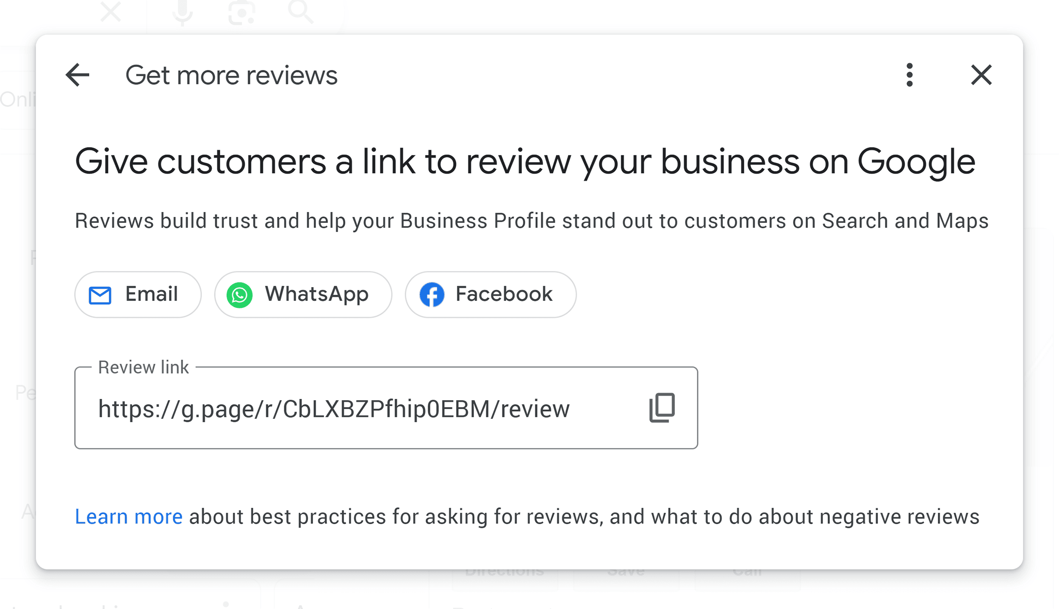Viewport: 1059px width, 609px height.
Task: Click the magnifying glass search icon
Action: [x=301, y=11]
